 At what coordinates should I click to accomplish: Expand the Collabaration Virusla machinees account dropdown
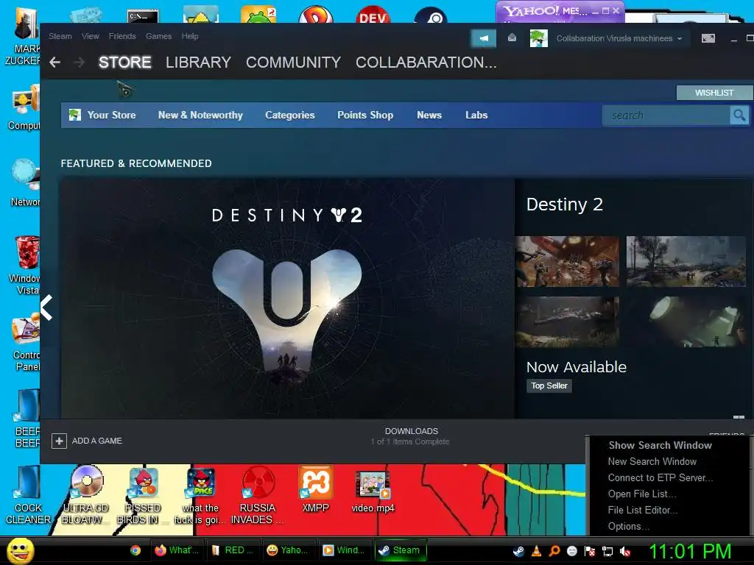click(x=619, y=38)
